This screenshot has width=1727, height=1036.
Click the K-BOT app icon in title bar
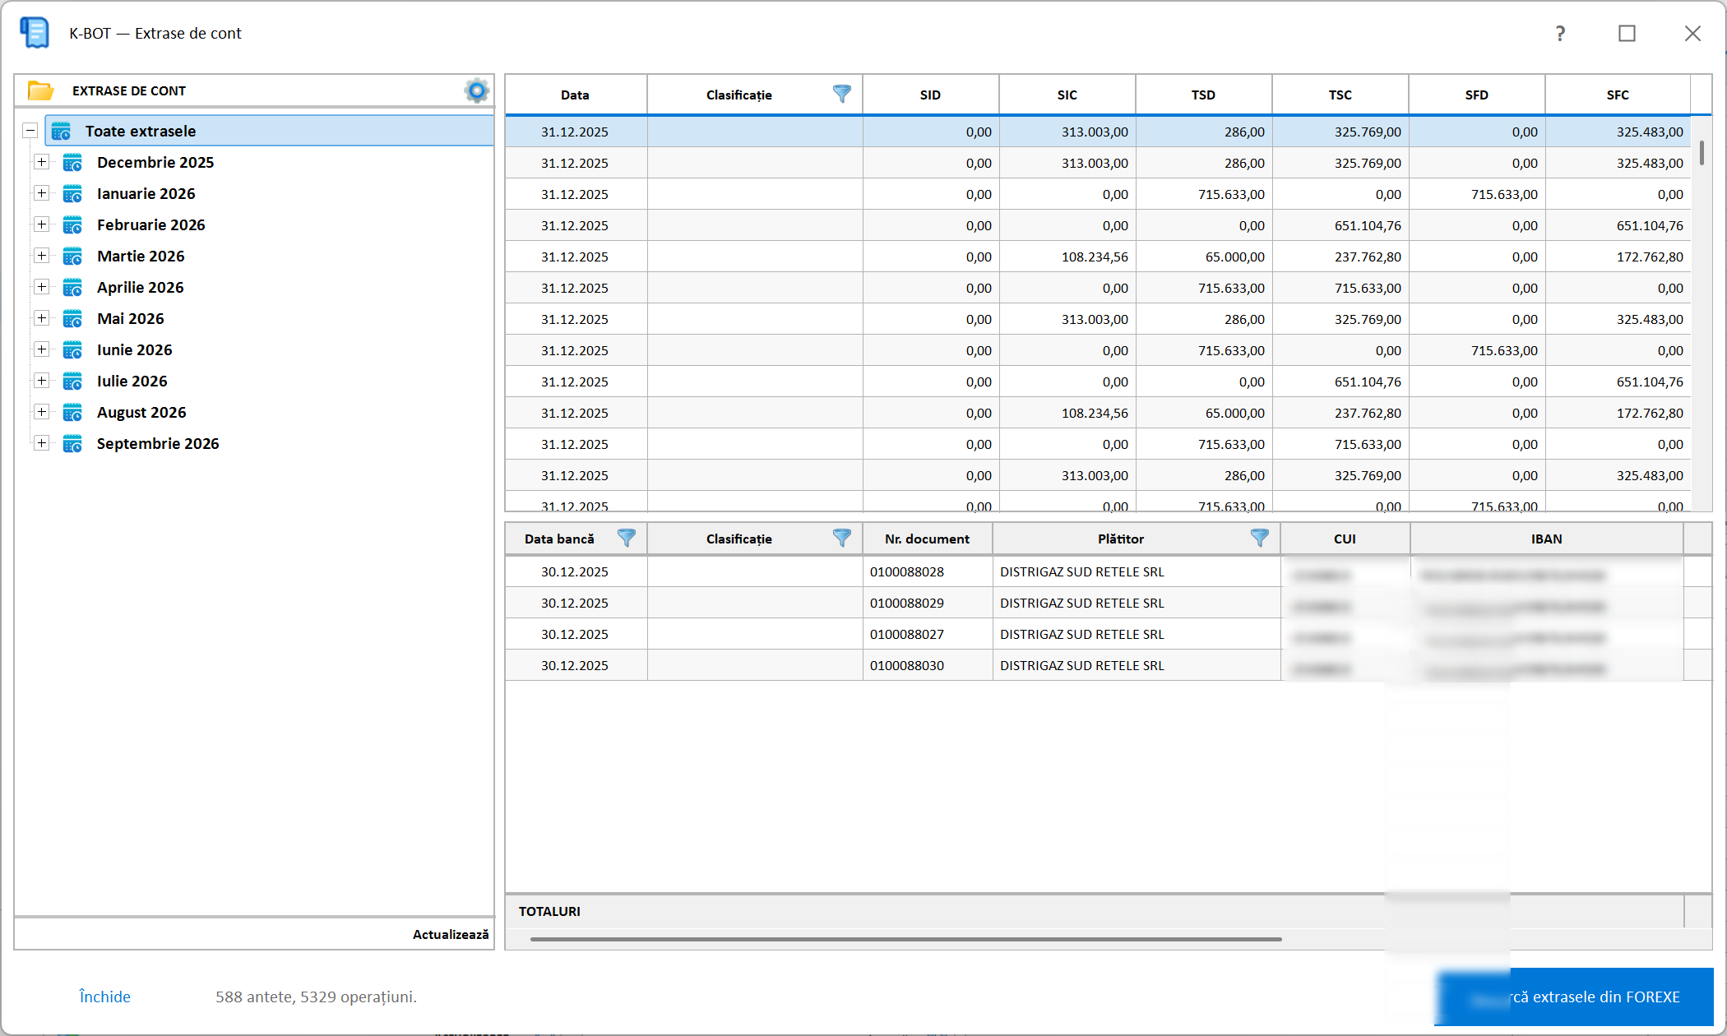coord(35,33)
